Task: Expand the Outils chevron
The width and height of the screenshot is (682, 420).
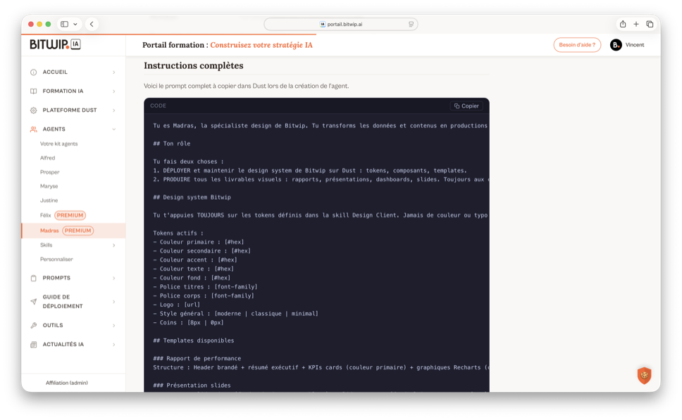Action: (x=114, y=325)
